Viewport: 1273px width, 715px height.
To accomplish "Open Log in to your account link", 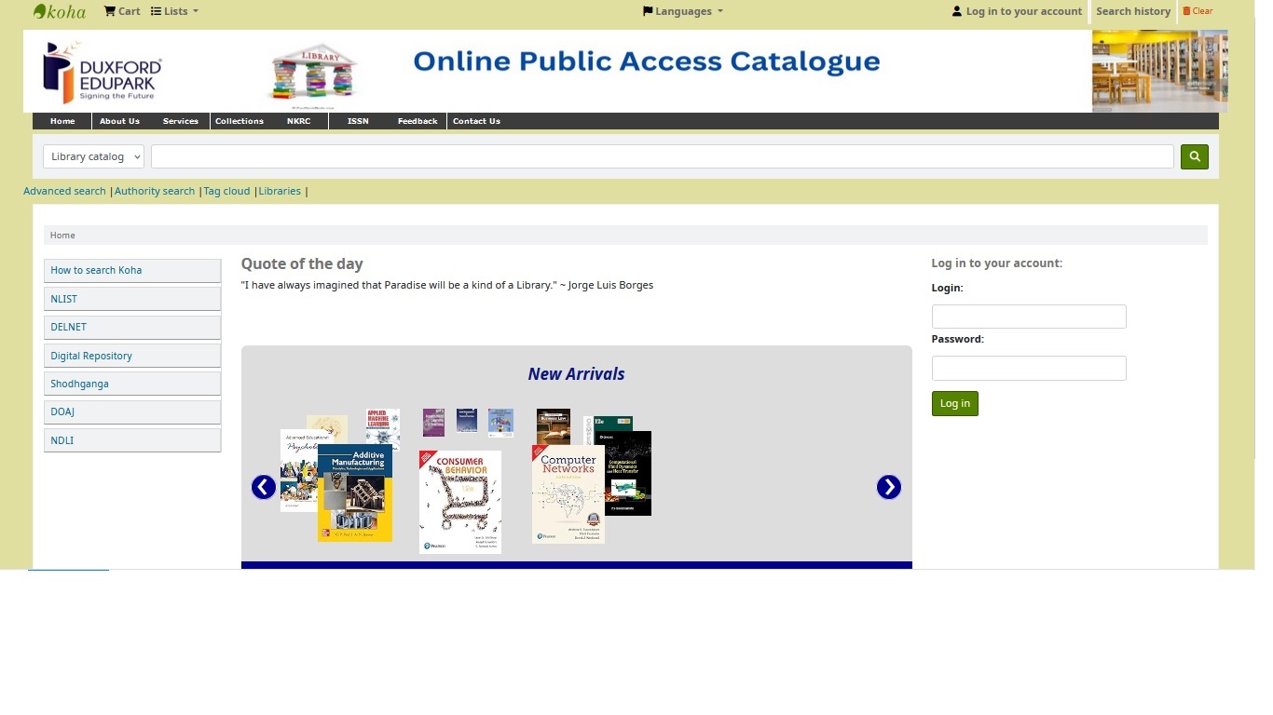I will pos(1017,12).
